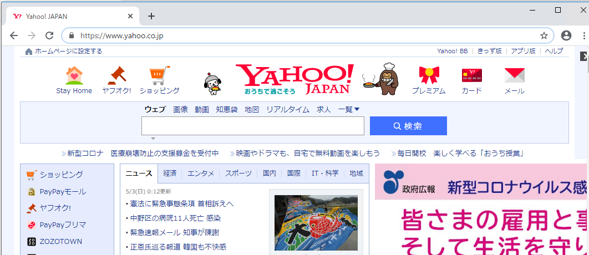
Task: Click the carp streamer news photo
Action: coord(316,223)
